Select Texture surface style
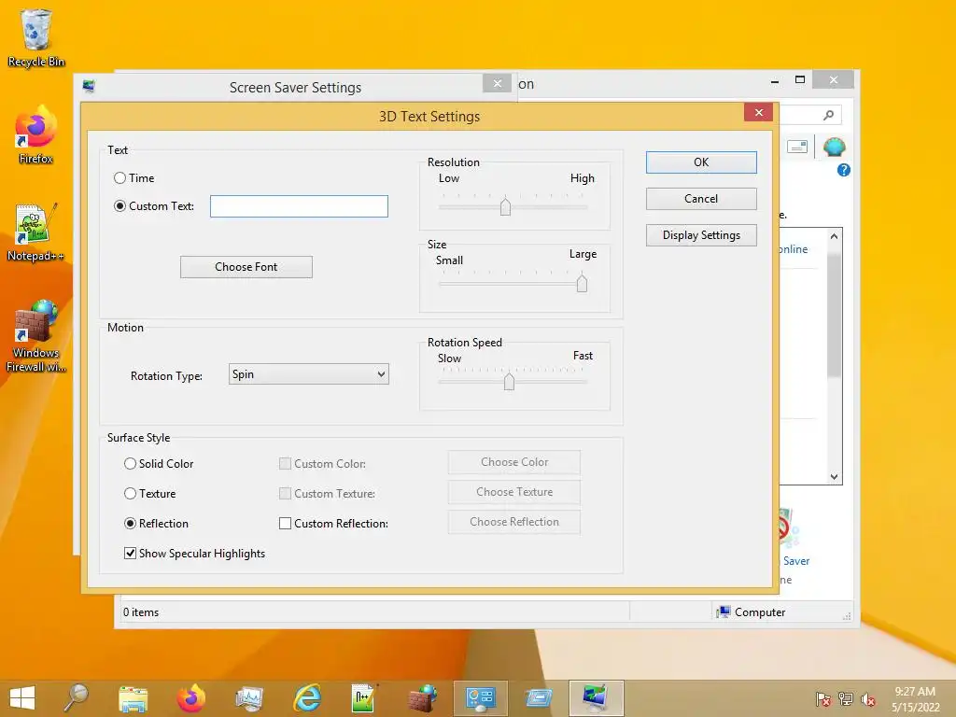956x717 pixels. point(130,494)
